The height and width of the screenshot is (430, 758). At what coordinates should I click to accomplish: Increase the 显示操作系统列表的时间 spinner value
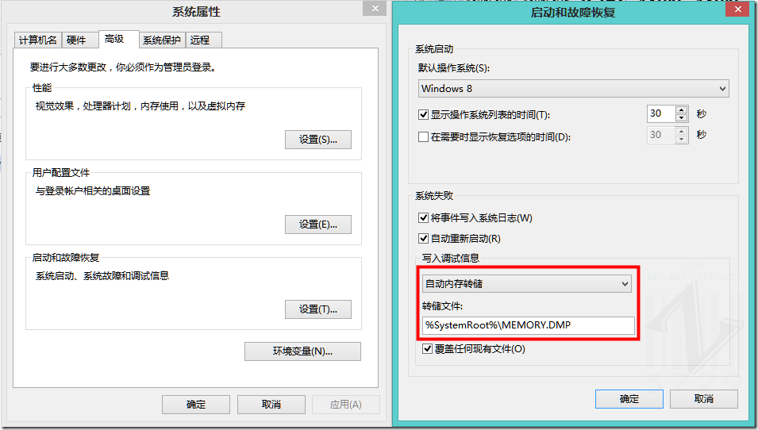click(681, 109)
